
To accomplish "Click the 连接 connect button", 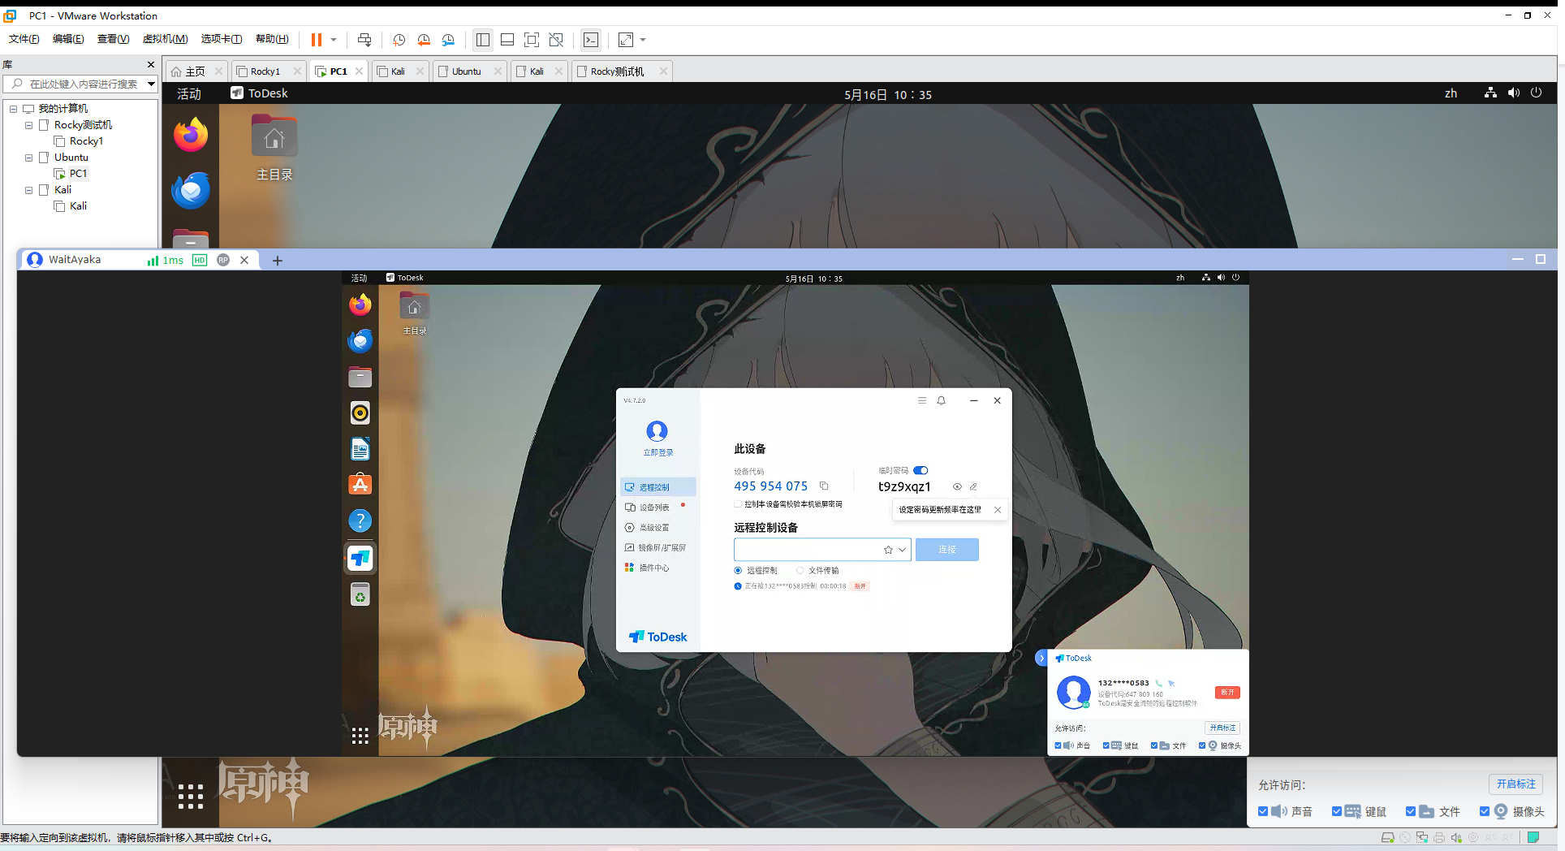I will 946,550.
